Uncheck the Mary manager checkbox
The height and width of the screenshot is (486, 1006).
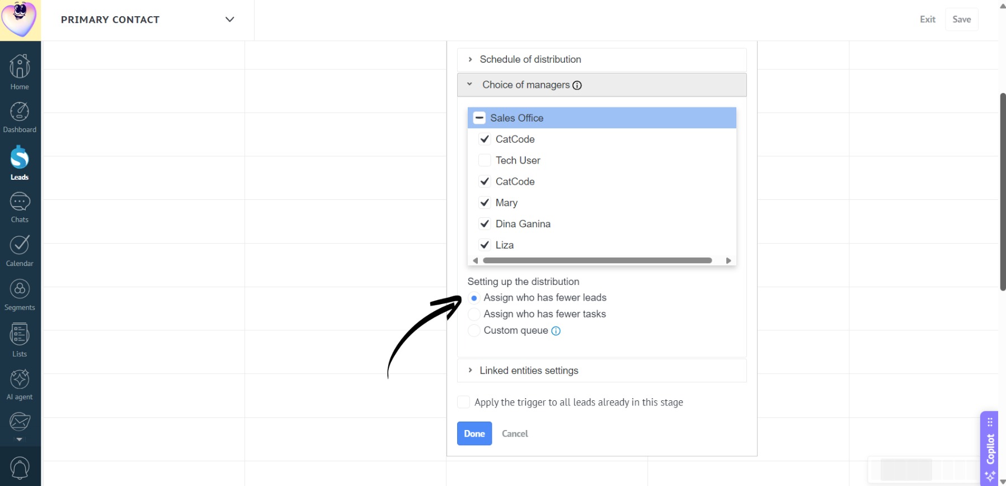[485, 203]
